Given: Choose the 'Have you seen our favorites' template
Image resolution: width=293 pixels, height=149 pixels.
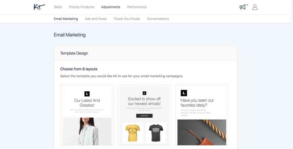Looking at the screenshot, I should pyautogui.click(x=202, y=115).
